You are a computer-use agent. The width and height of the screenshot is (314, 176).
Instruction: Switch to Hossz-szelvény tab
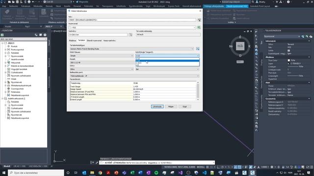(109, 41)
